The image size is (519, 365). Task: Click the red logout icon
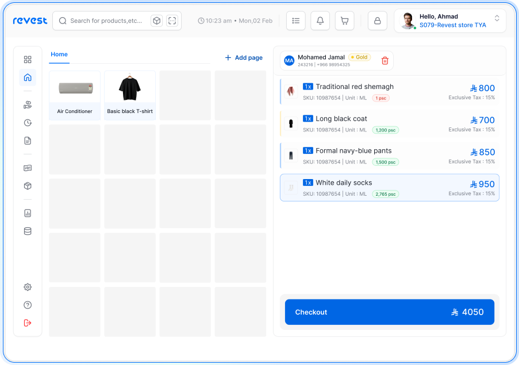[28, 323]
